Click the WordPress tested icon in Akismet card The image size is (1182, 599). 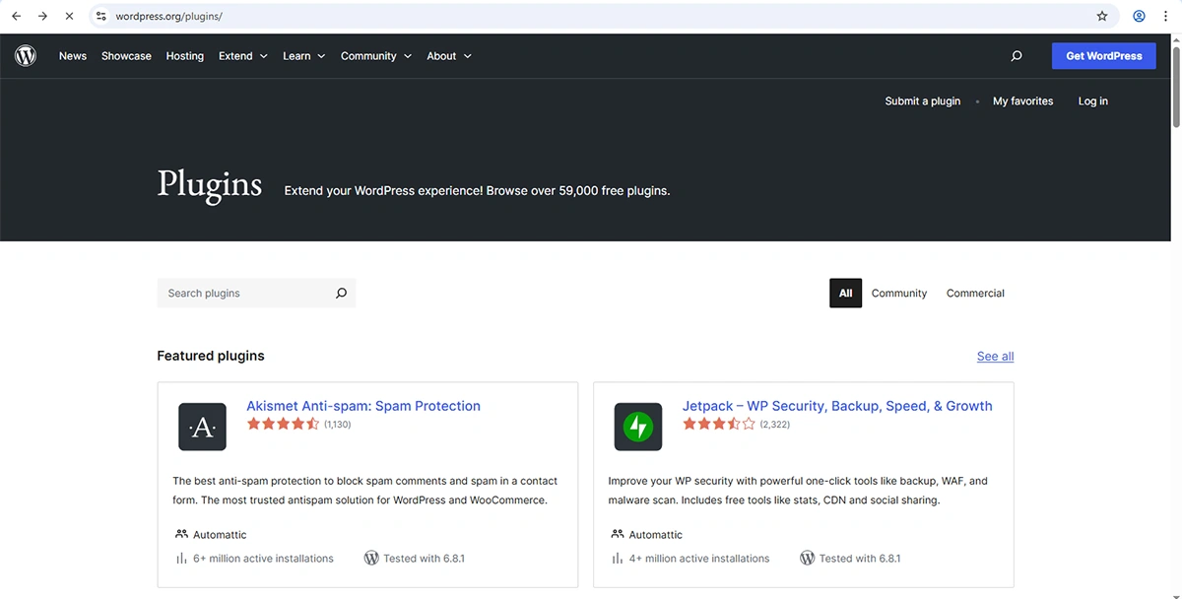tap(371, 559)
